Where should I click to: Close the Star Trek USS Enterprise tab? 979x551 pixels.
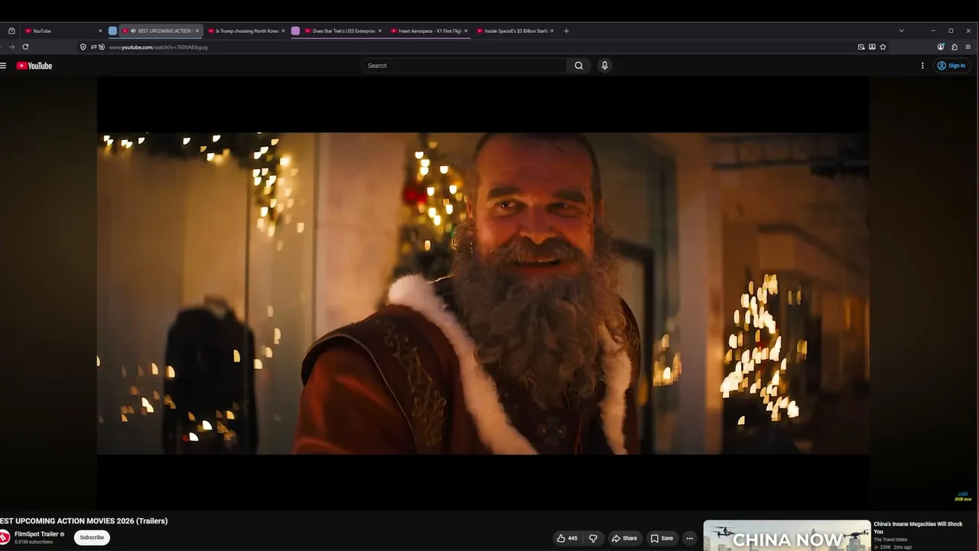click(379, 31)
